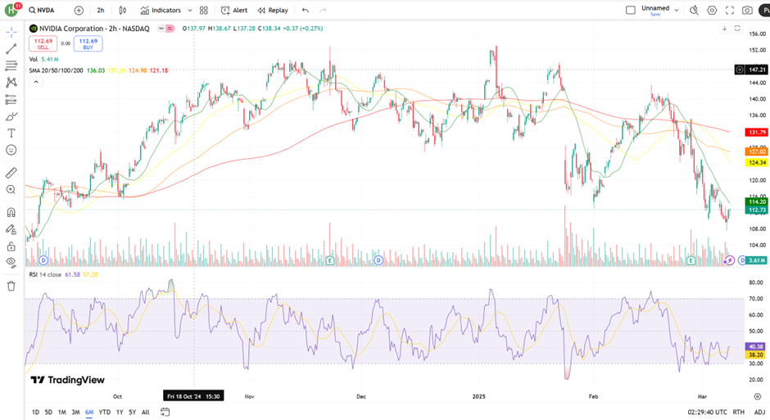
Task: Click the 112.69 SELL button
Action: coord(43,43)
